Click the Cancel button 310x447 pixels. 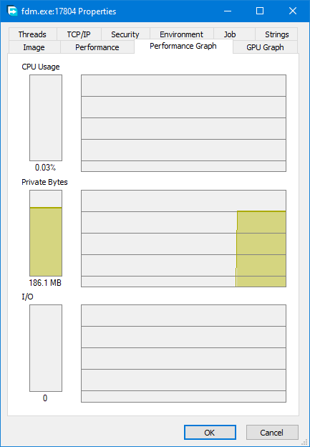(x=272, y=433)
